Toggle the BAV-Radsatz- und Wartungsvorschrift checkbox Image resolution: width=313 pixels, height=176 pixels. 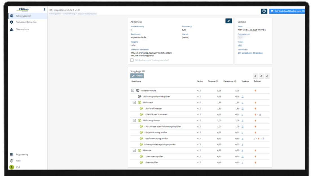(132, 60)
